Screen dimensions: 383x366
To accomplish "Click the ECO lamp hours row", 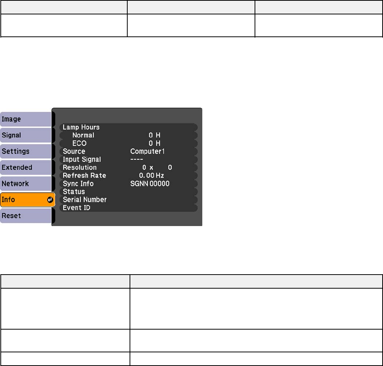I will [x=128, y=143].
